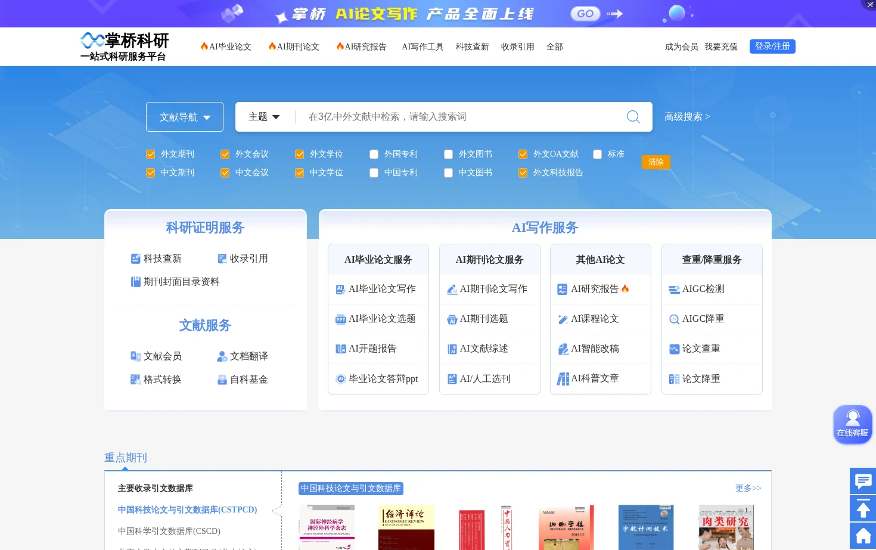Click the 自科基金 icon
The width and height of the screenshot is (876, 550).
(222, 380)
